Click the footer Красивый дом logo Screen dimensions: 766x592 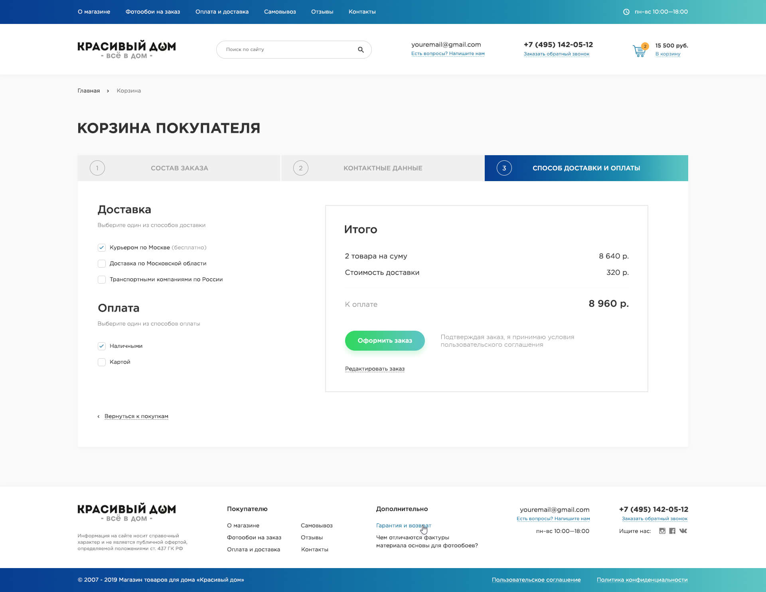click(126, 513)
